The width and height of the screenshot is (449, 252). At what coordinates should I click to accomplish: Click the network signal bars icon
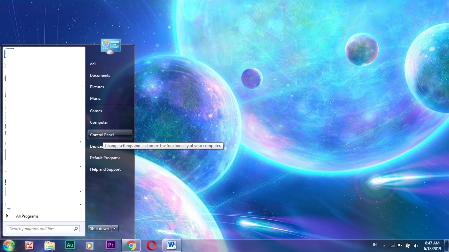[x=392, y=246]
